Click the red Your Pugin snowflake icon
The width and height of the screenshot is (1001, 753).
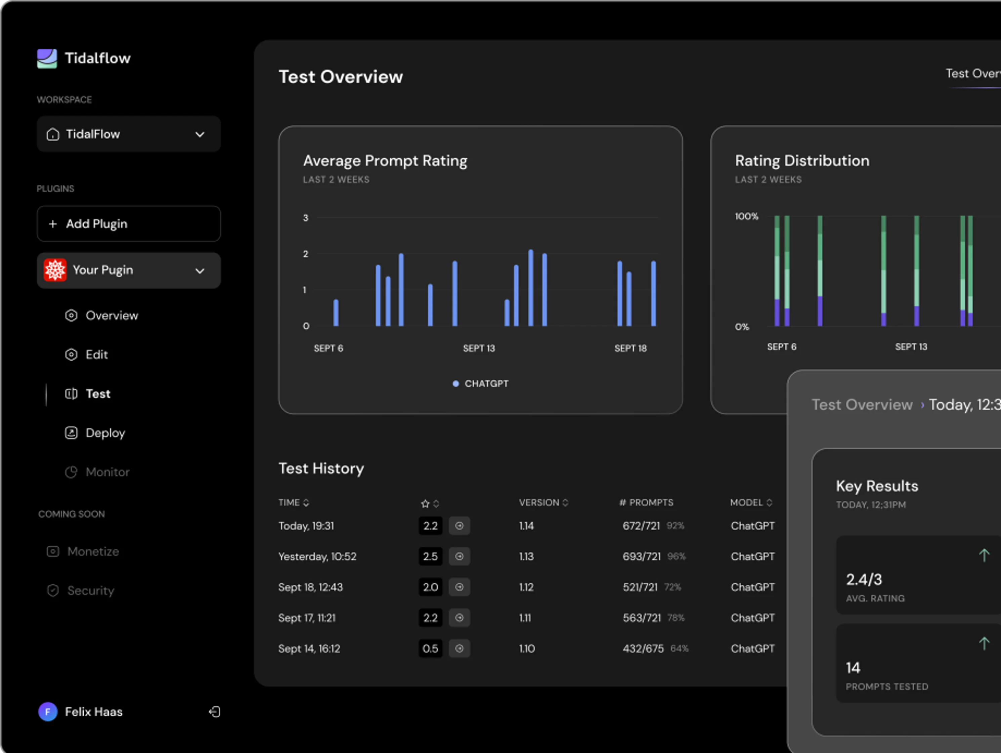[x=55, y=270]
